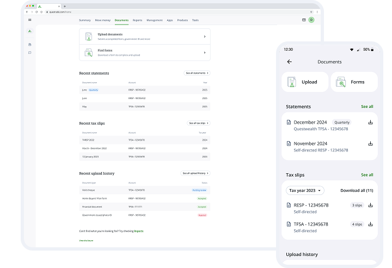Tap the 3 slips badge on mobile
The image size is (392, 268).
(357, 205)
